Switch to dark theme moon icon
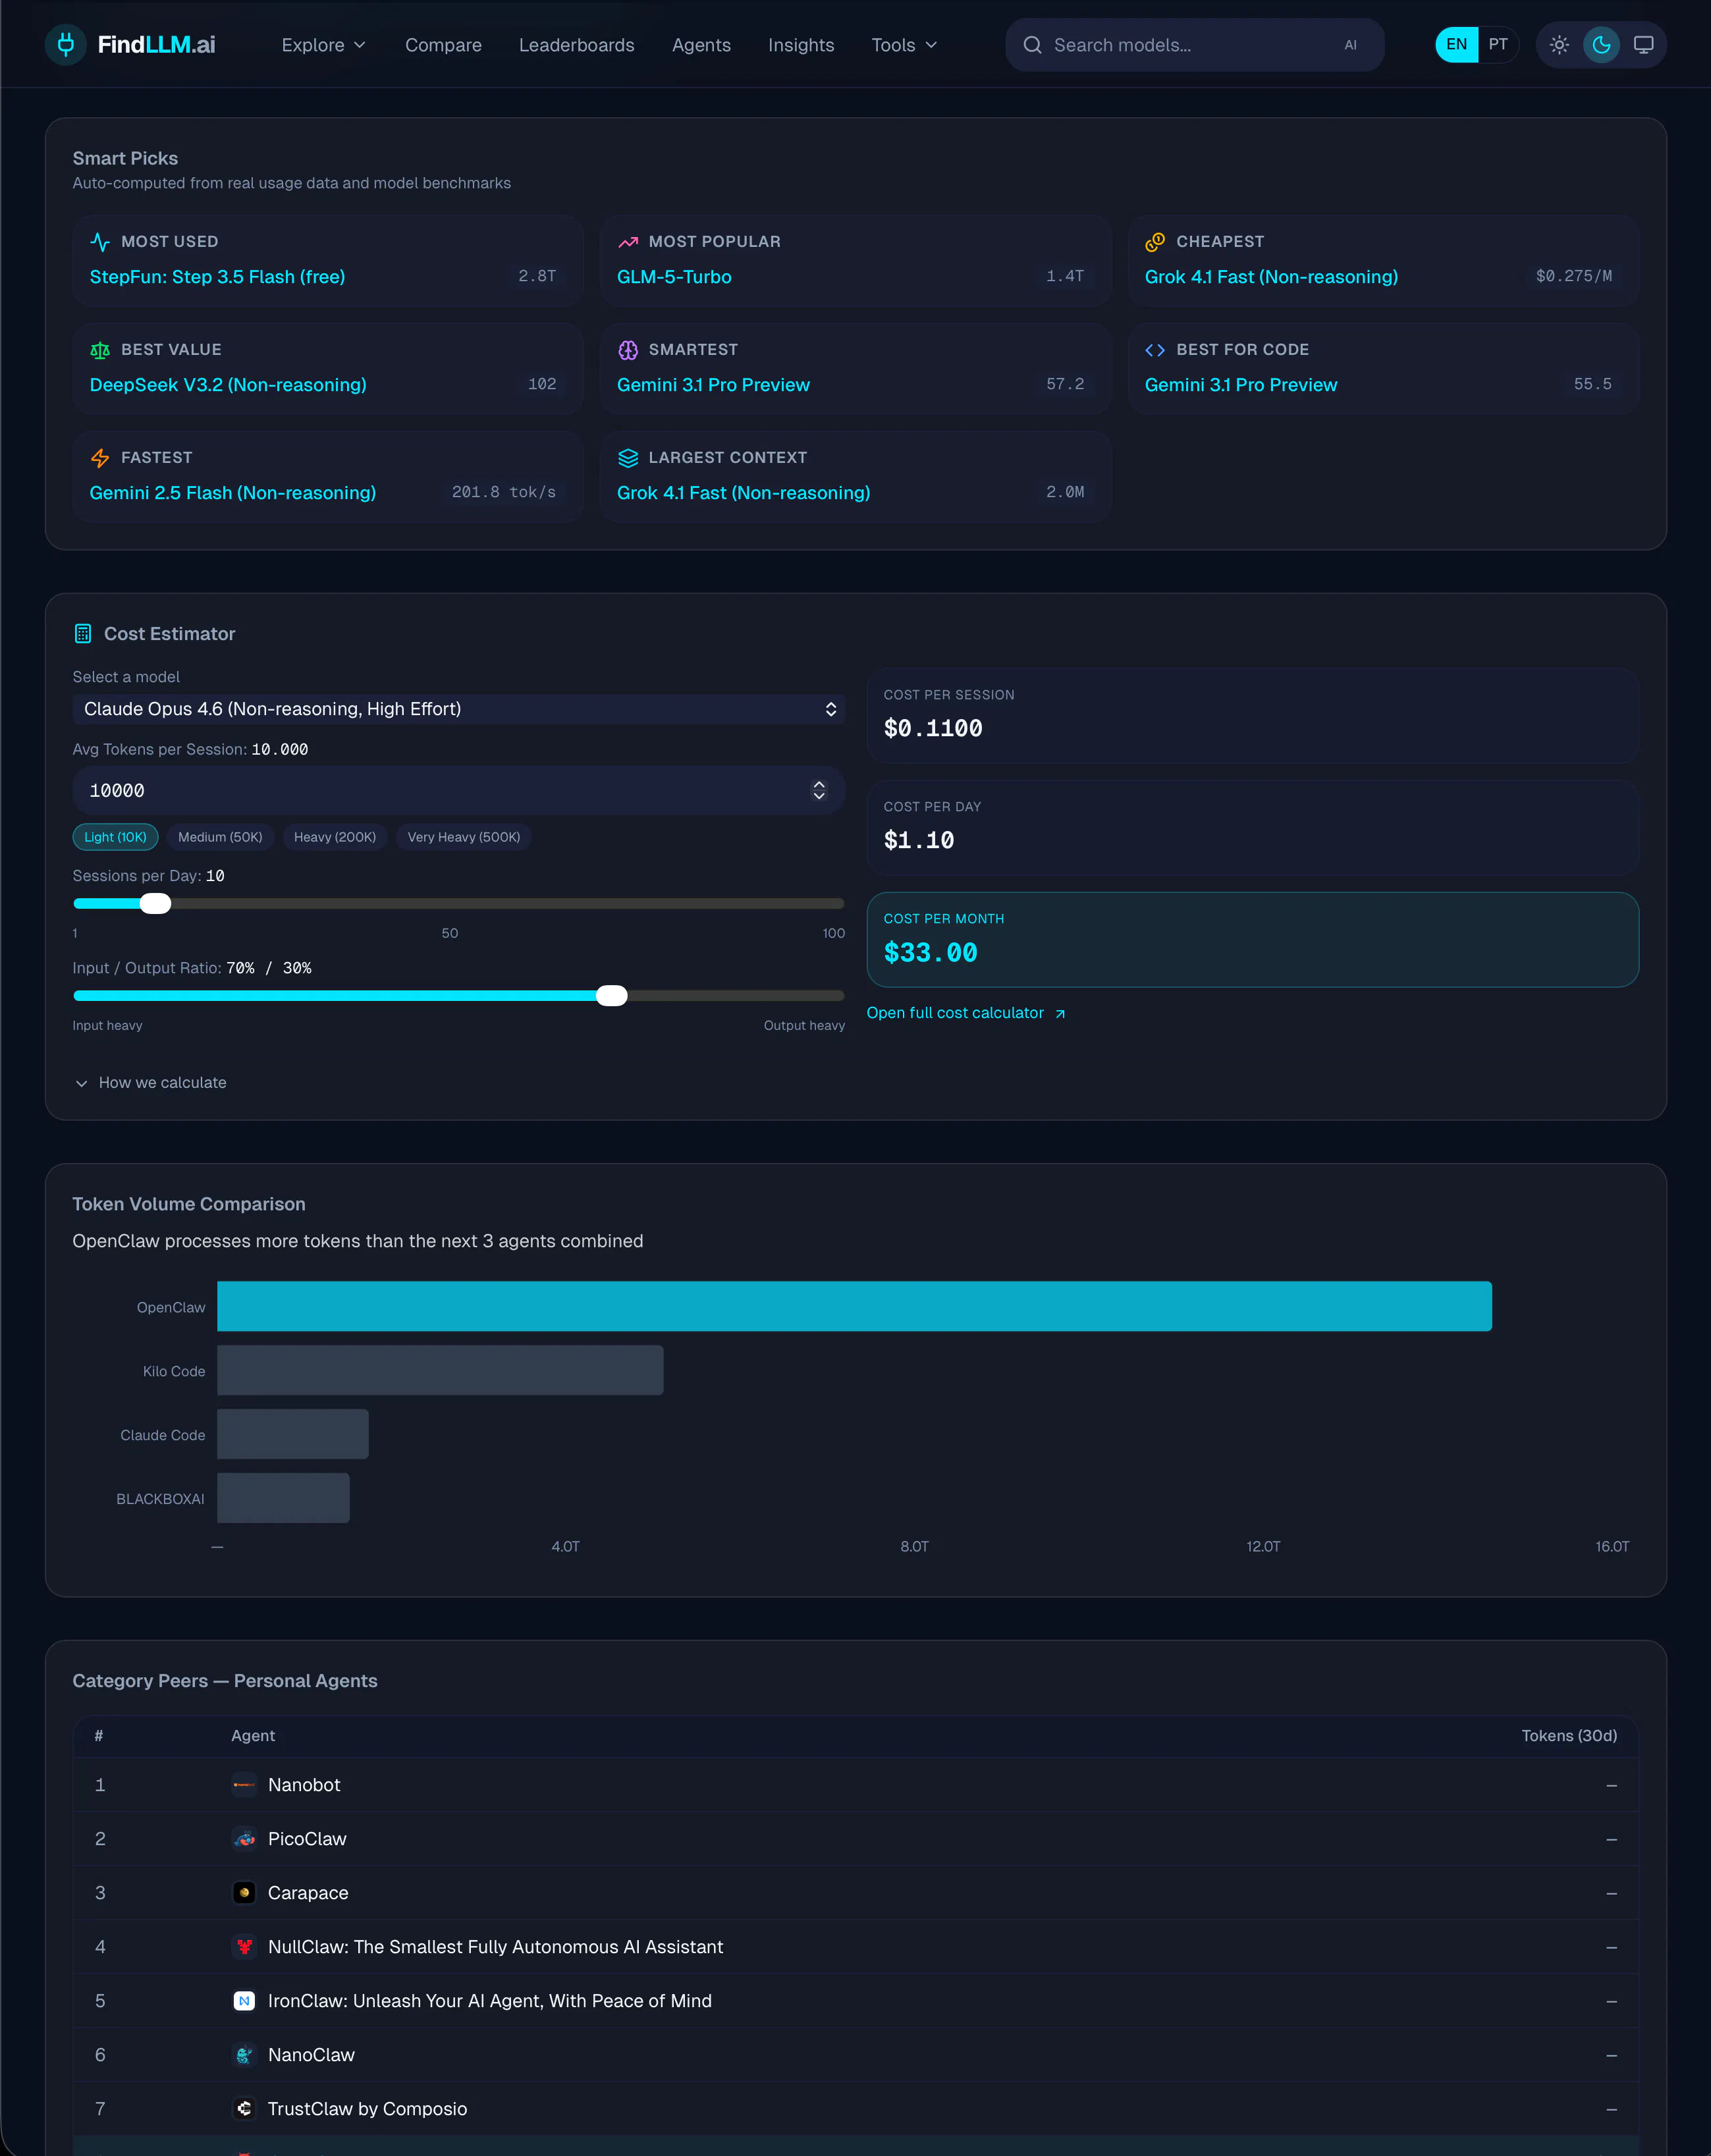Image resolution: width=1711 pixels, height=2156 pixels. [x=1601, y=45]
